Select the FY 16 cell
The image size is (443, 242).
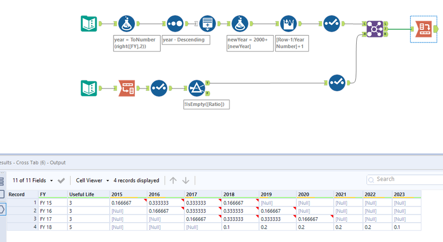(x=53, y=211)
